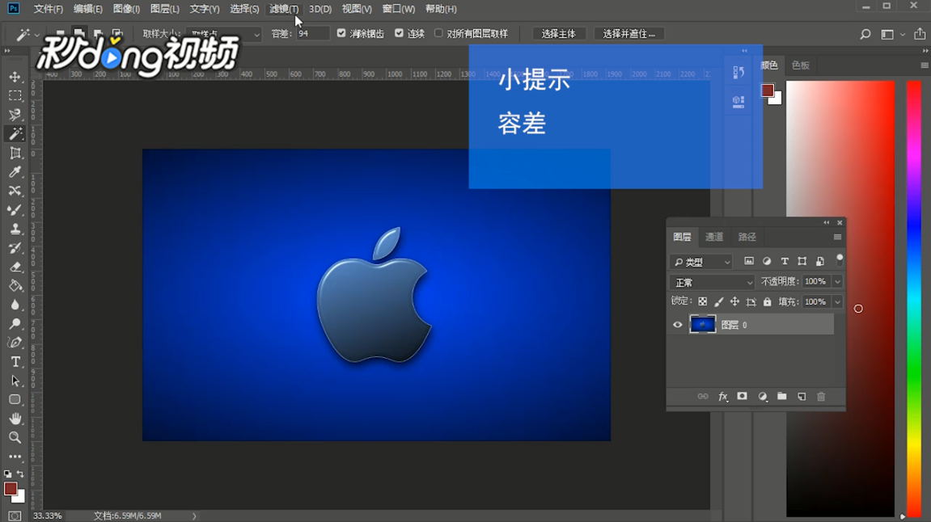Select the Rectangular Marquee tool
Viewport: 931px width, 522px height.
tap(15, 95)
